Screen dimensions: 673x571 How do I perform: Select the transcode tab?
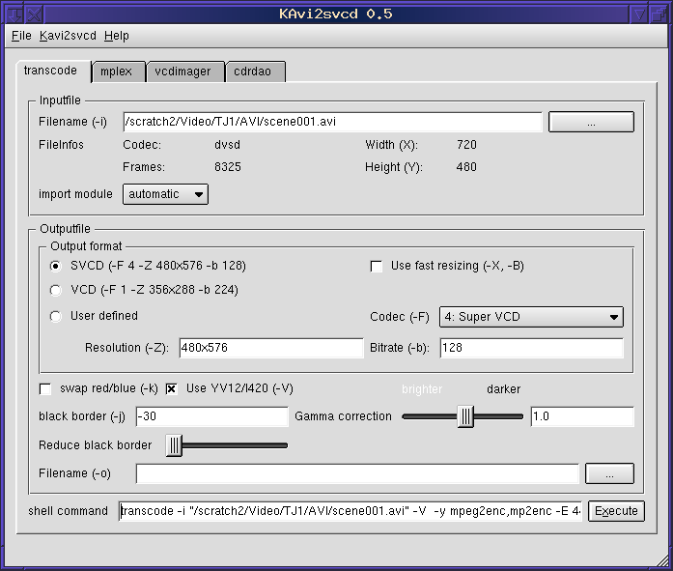click(52, 71)
